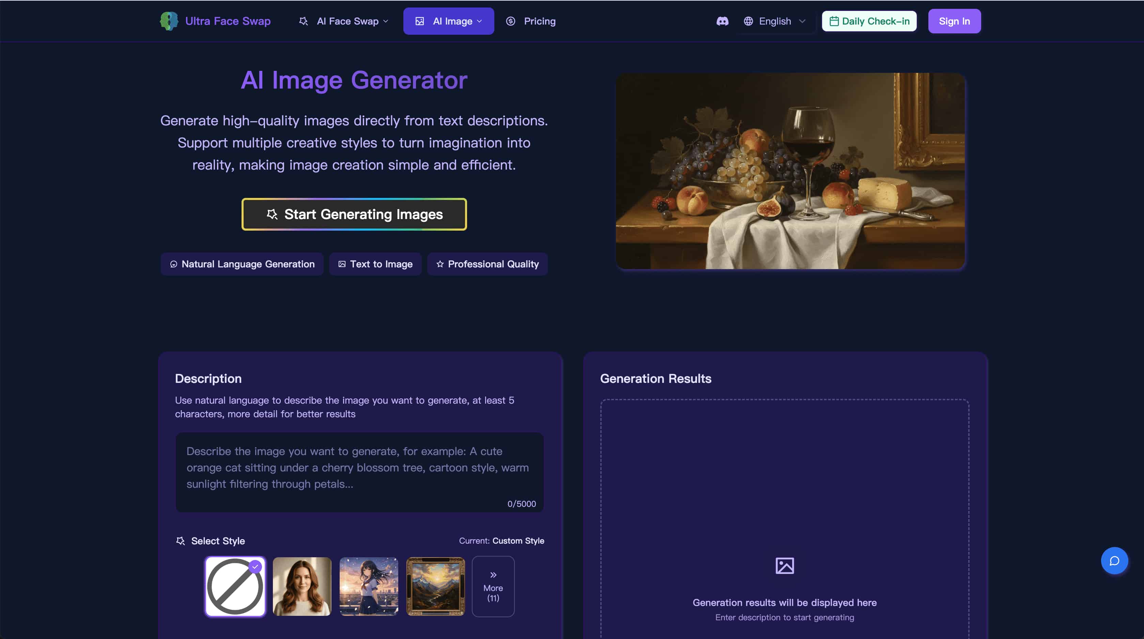Click the sparkle icon next to AI Face Swap
1144x639 pixels.
click(304, 21)
